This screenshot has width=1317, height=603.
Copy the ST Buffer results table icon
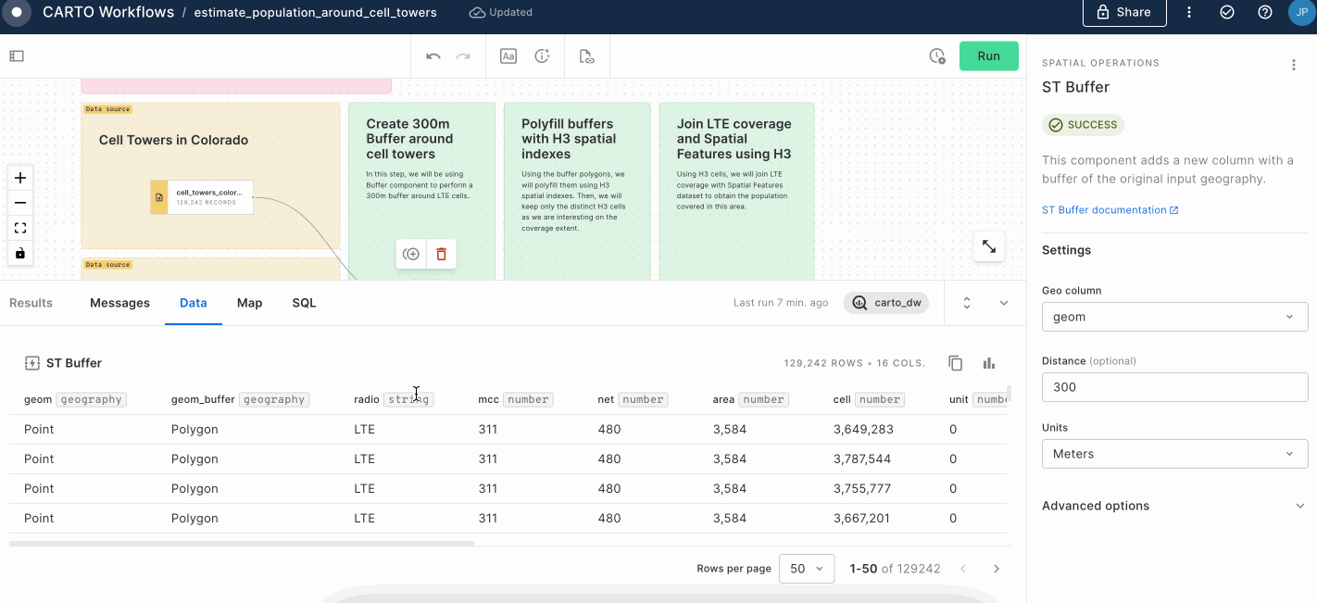pyautogui.click(x=955, y=363)
